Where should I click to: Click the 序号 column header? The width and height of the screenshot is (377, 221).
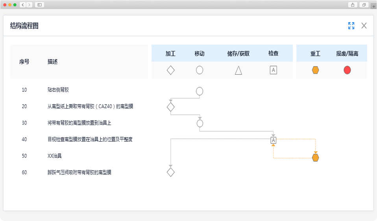pos(24,62)
